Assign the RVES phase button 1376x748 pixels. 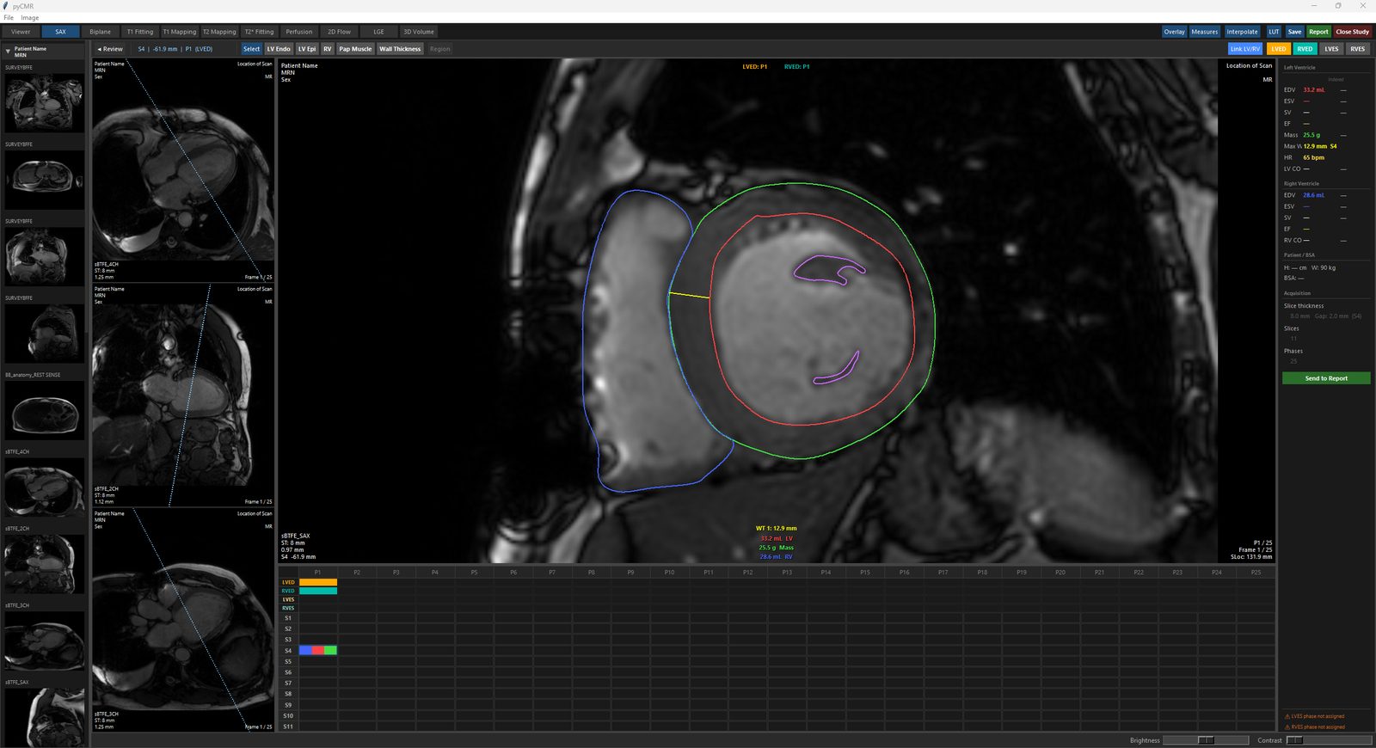point(1358,49)
